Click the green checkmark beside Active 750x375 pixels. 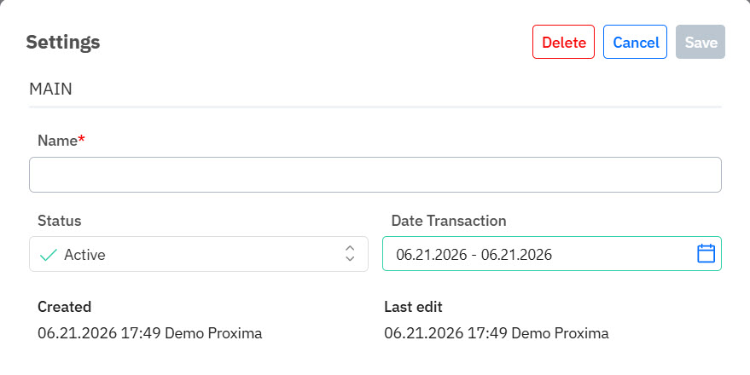point(49,255)
